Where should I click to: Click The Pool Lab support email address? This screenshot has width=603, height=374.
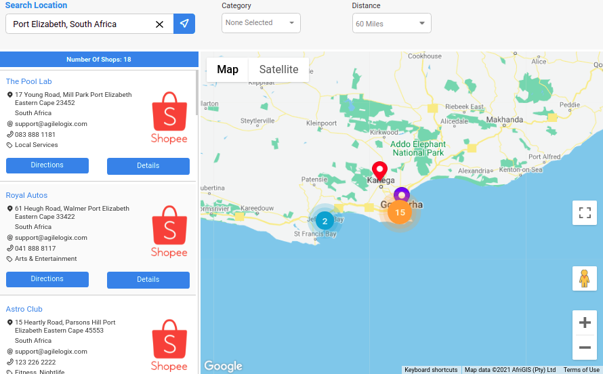[51, 124]
